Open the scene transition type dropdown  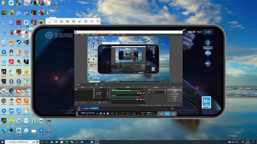click(x=155, y=90)
